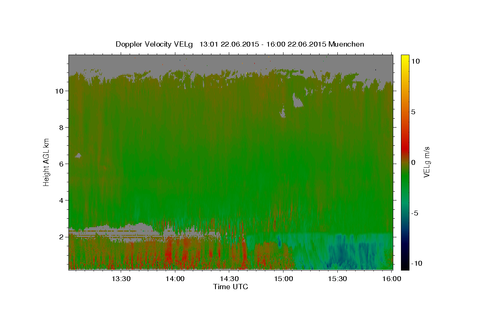Click the colorbar label '0'
Screen dimensions: 486x324
pyautogui.click(x=413, y=162)
